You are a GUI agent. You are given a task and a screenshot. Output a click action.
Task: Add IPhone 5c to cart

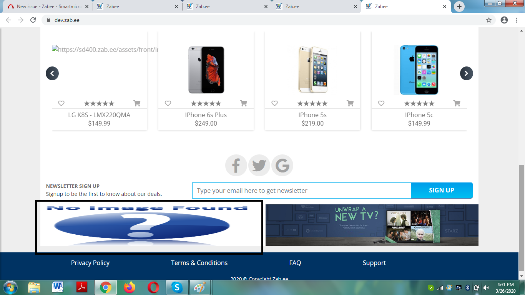click(x=457, y=103)
